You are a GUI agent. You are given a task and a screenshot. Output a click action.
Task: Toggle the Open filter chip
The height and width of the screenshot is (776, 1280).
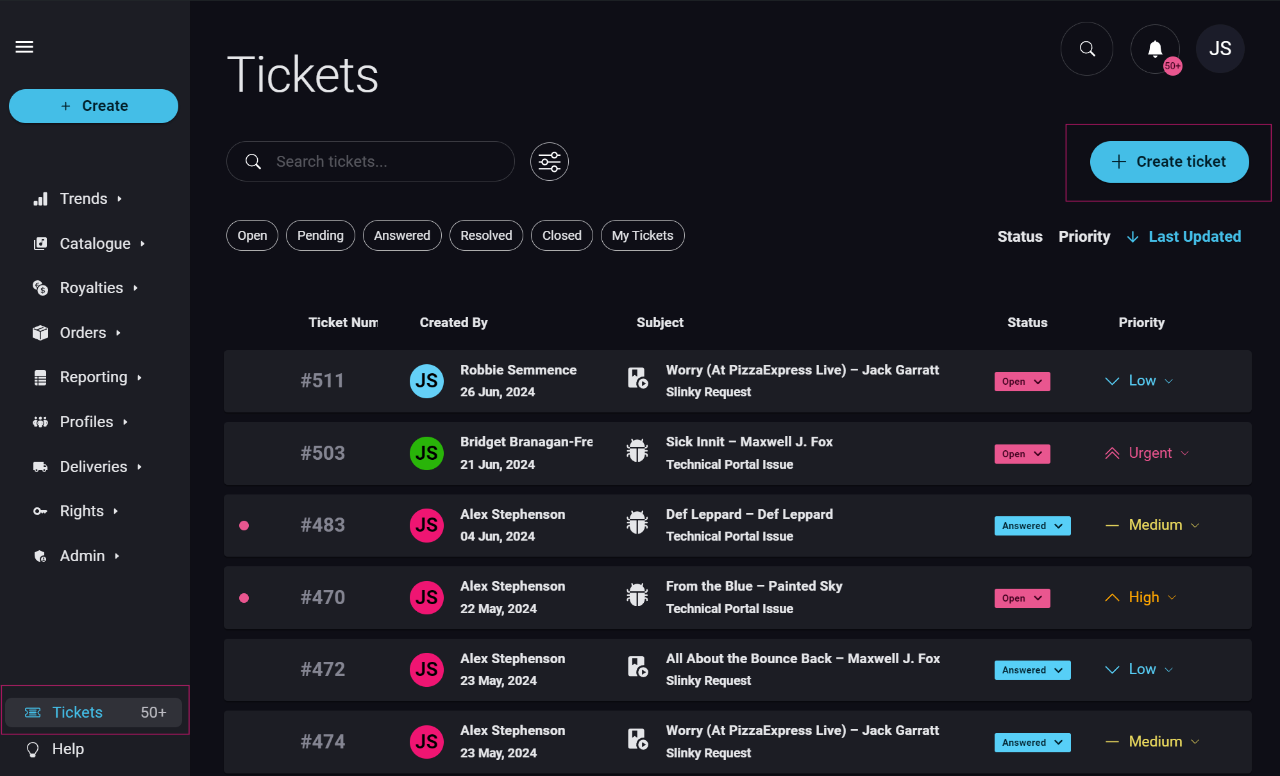252,235
